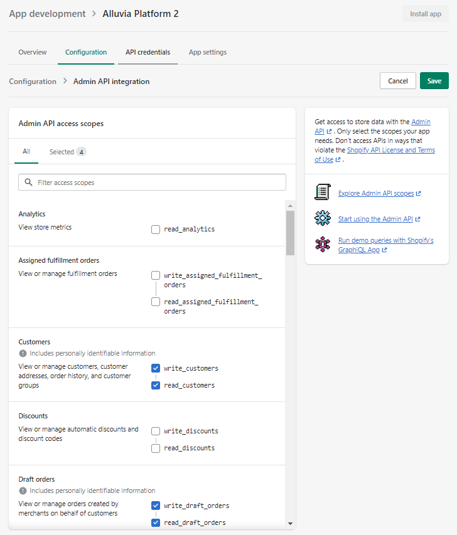The width and height of the screenshot is (457, 535).
Task: Enable the write_discounts scope
Action: (155, 431)
